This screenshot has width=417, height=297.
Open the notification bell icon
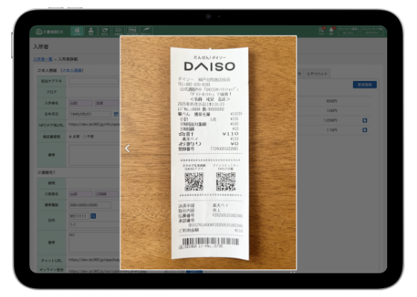[x=331, y=30]
